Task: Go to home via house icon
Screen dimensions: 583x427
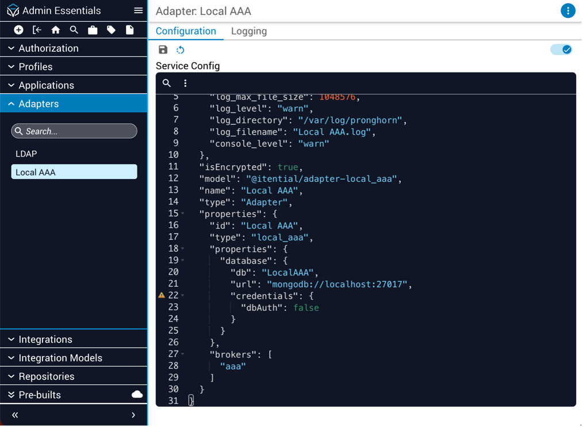Action: point(56,30)
